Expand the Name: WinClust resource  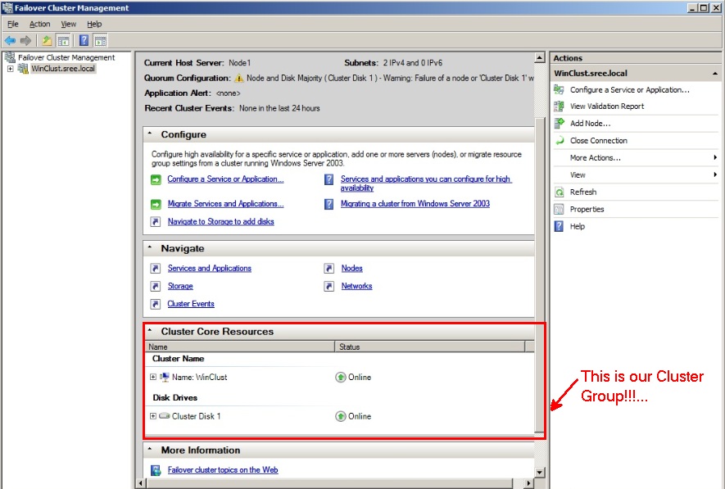[153, 378]
